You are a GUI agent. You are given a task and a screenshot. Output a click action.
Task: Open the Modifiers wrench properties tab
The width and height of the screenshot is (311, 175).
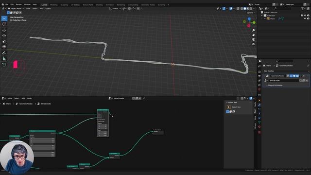pos(259,105)
